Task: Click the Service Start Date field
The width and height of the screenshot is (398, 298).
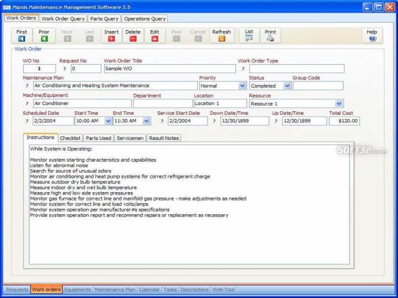Action: [x=188, y=121]
